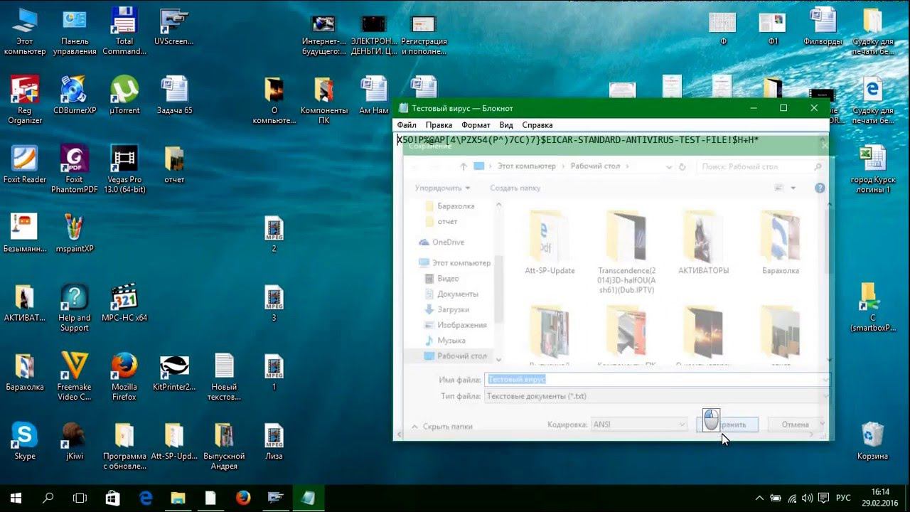Open the Упорядочить dropdown in save dialog
This screenshot has width=910, height=512.
point(442,188)
